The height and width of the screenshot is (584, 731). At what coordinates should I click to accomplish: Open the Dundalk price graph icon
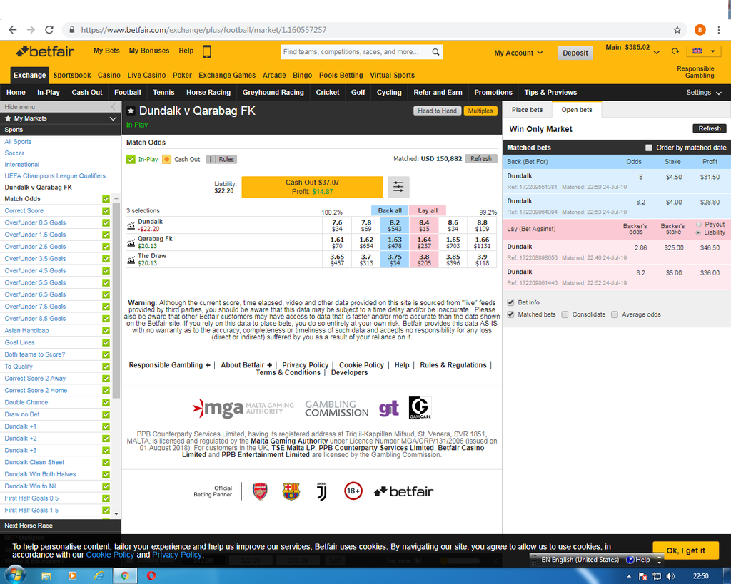(131, 226)
